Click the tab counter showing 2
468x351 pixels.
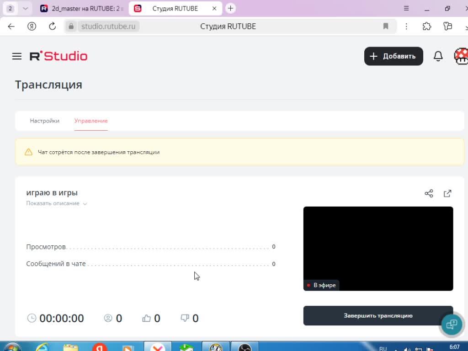point(10,8)
